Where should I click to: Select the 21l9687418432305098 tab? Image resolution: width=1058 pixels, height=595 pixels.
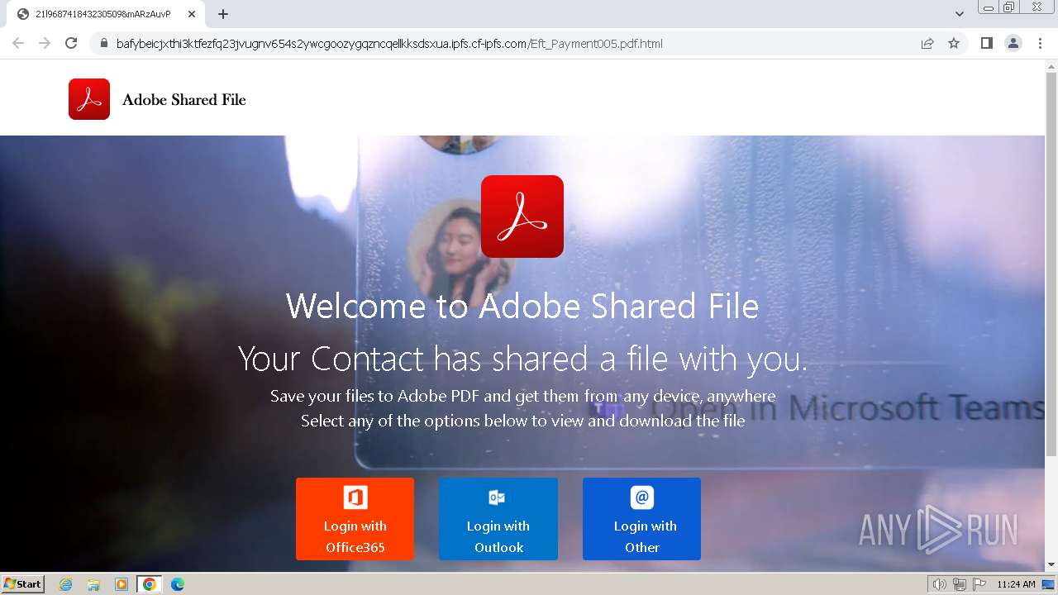pos(104,14)
